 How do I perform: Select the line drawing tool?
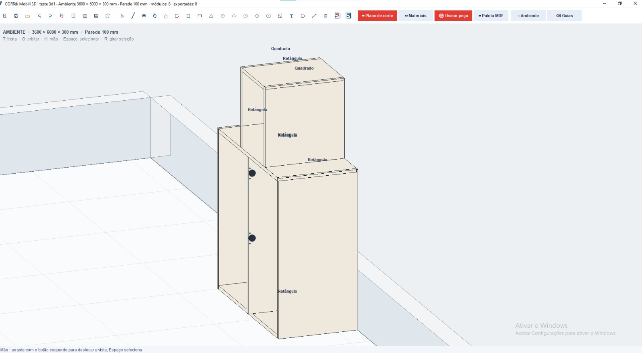point(133,16)
